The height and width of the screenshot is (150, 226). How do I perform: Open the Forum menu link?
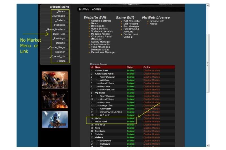tap(60, 61)
